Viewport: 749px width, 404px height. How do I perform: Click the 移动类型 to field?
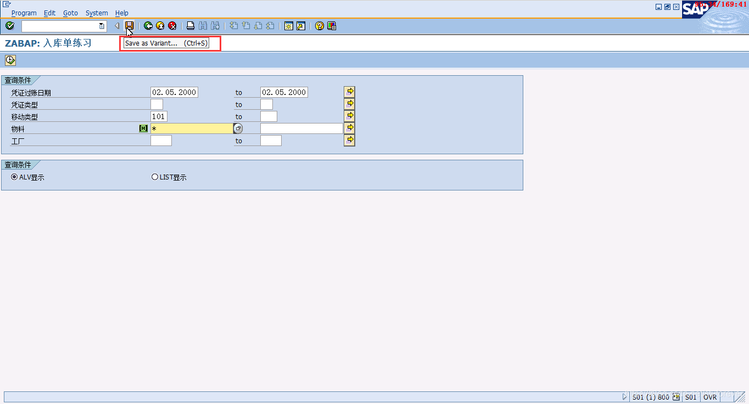[x=269, y=116]
